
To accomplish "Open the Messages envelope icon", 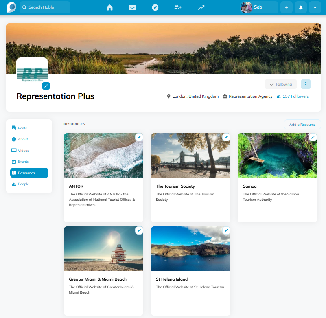I will point(132,7).
